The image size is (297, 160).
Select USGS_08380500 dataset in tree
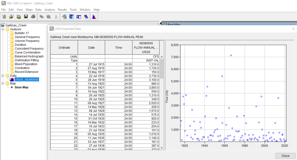[26, 80]
